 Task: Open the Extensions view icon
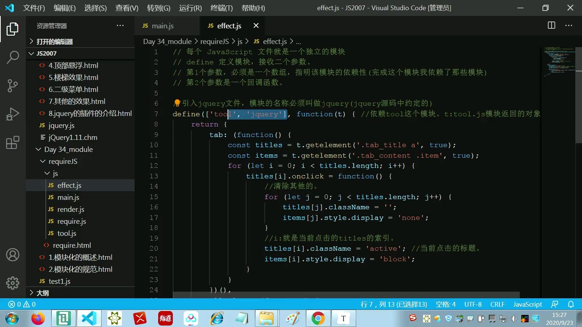tap(13, 142)
